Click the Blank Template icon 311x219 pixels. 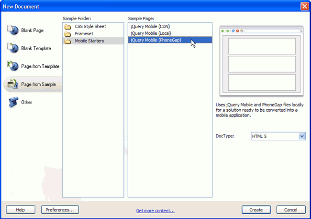[x=13, y=48]
